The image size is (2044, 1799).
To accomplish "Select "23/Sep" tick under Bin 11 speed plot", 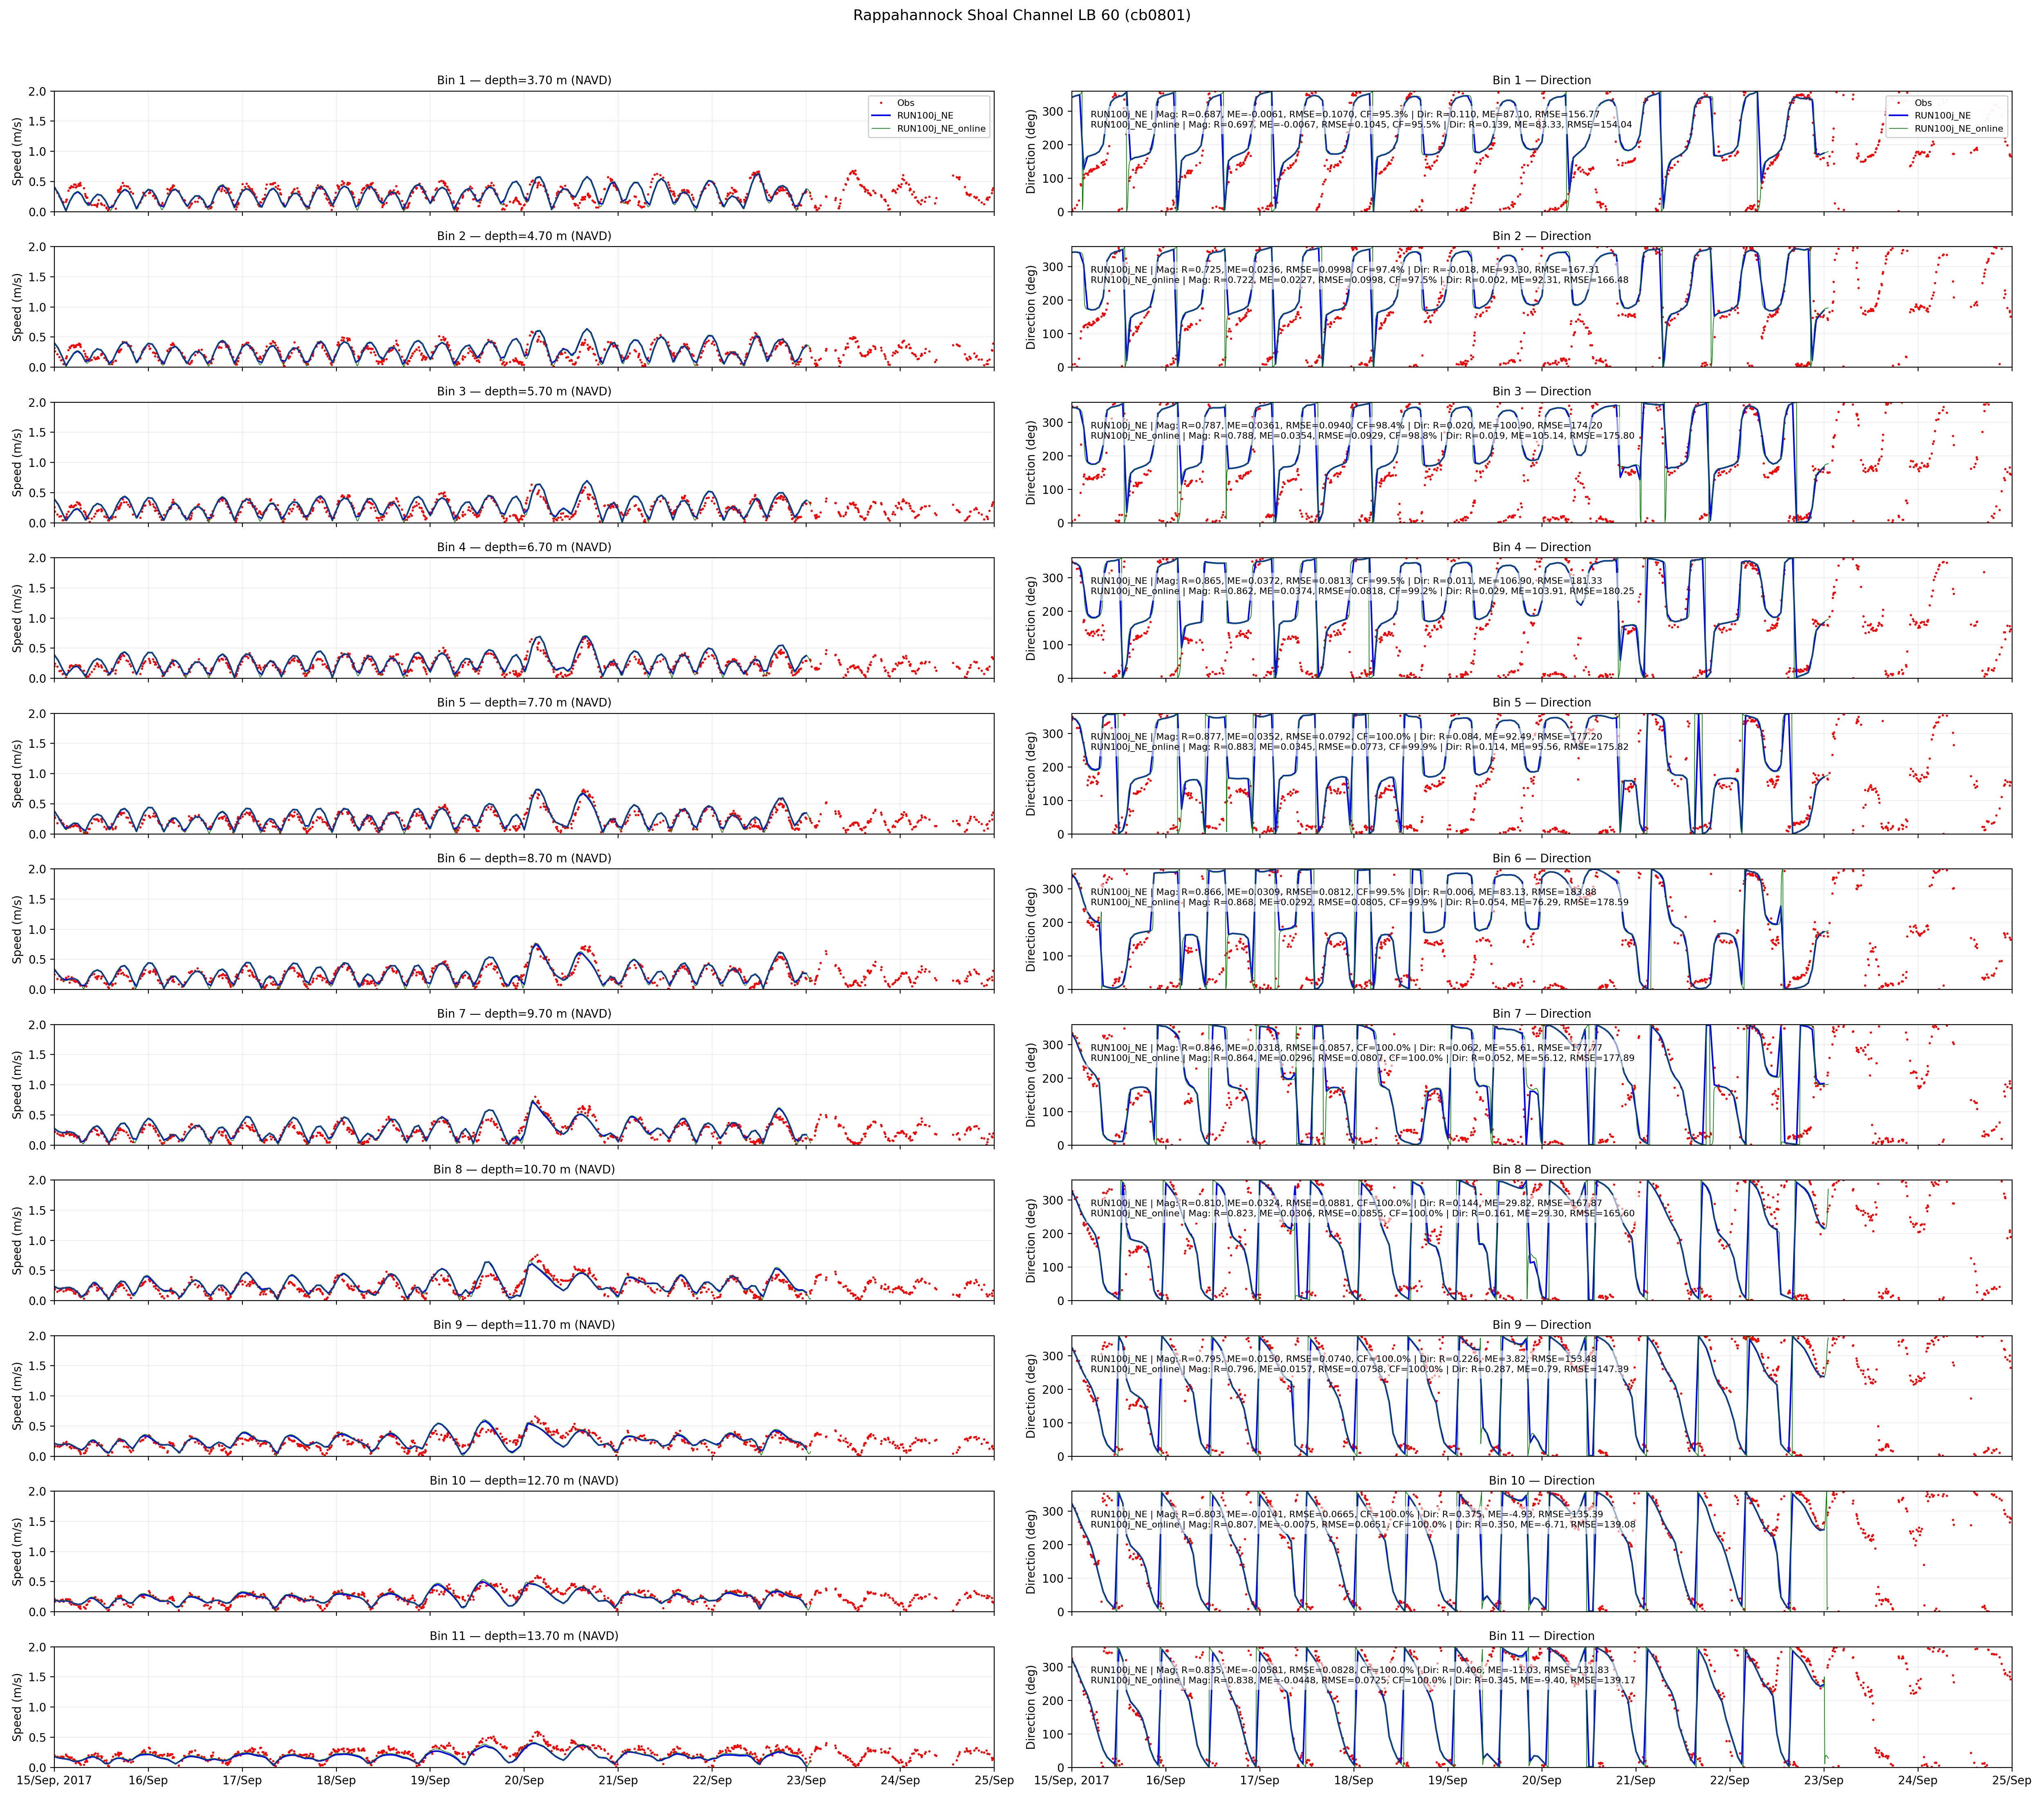I will coord(806,1780).
